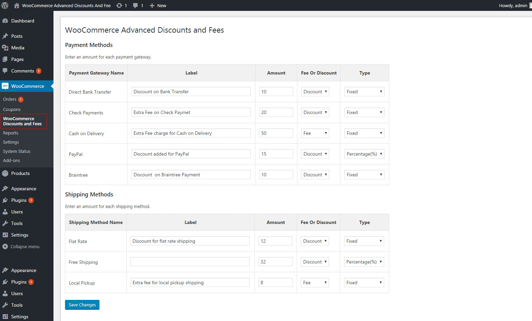
Task: Click the Orders count badge
Action: click(21, 99)
